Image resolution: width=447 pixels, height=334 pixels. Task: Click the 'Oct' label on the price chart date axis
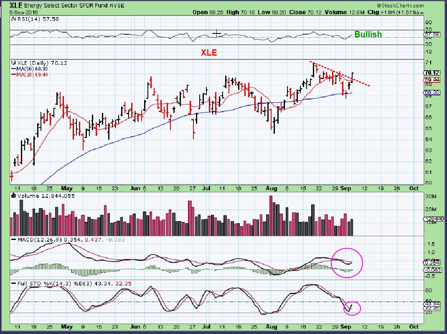point(414,188)
